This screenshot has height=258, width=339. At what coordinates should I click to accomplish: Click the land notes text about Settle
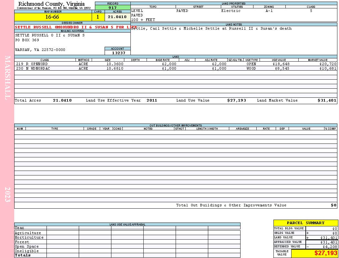pyautogui.click(x=211, y=28)
